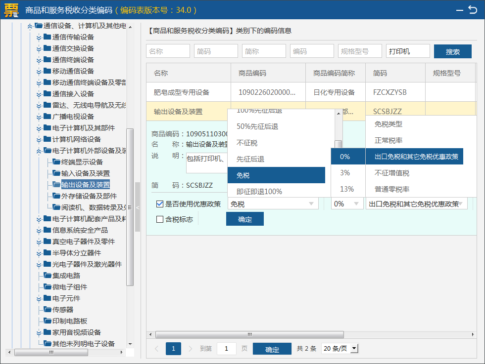Screen dimensions: 485x364
Task: Click the folder icon beside 传感器
Action: [x=48, y=310]
